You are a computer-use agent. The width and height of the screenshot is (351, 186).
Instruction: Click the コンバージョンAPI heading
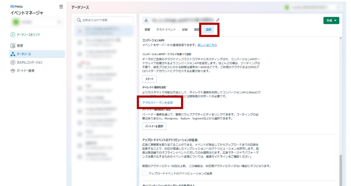point(153,40)
